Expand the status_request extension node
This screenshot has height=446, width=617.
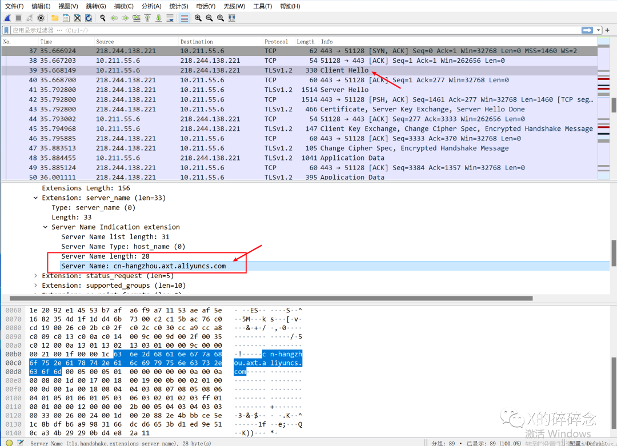(x=37, y=276)
